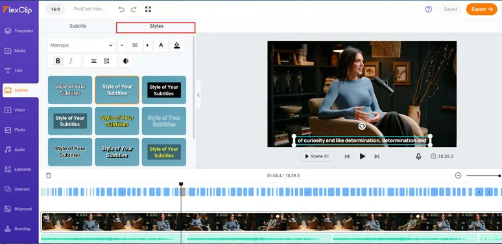Increase font size with plus
The height and width of the screenshot is (244, 502).
click(x=147, y=45)
